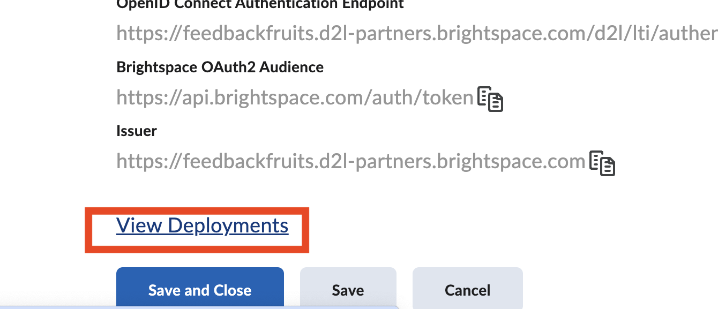Follow the underlined View Deployments hyperlink

click(202, 225)
